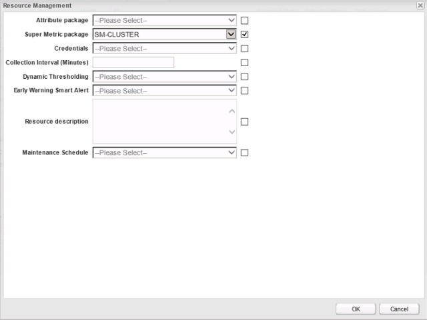Enable the Collection Interval checkbox
Screen dimensions: 427x320
[x=244, y=62]
